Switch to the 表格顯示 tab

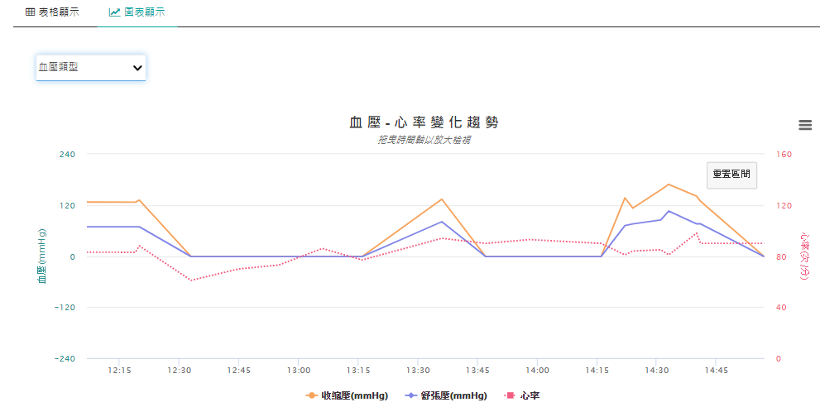point(53,12)
